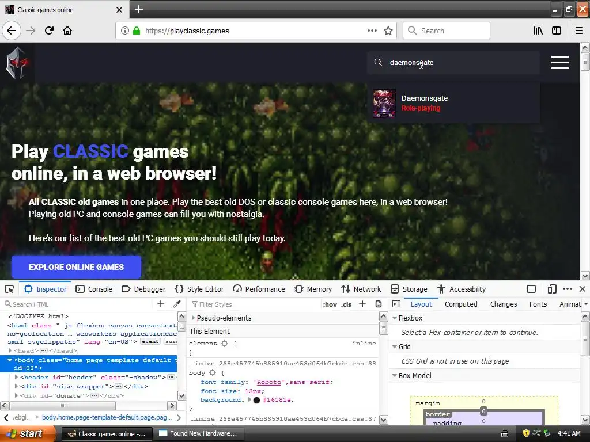Viewport: 590px width, 442px height.
Task: Show more inspector side tabs dropdown
Action: click(585, 304)
